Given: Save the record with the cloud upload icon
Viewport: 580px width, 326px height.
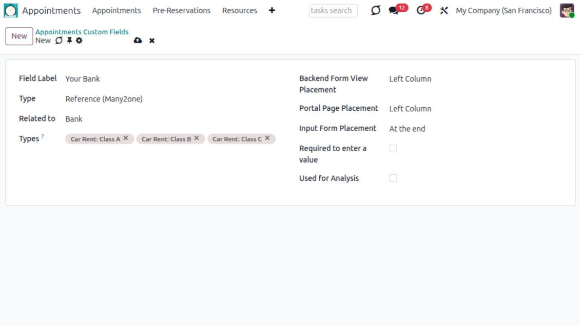Looking at the screenshot, I should [138, 40].
